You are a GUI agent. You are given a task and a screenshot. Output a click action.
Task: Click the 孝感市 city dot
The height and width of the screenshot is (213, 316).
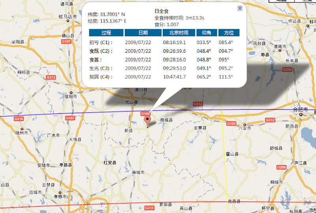click(x=60, y=193)
